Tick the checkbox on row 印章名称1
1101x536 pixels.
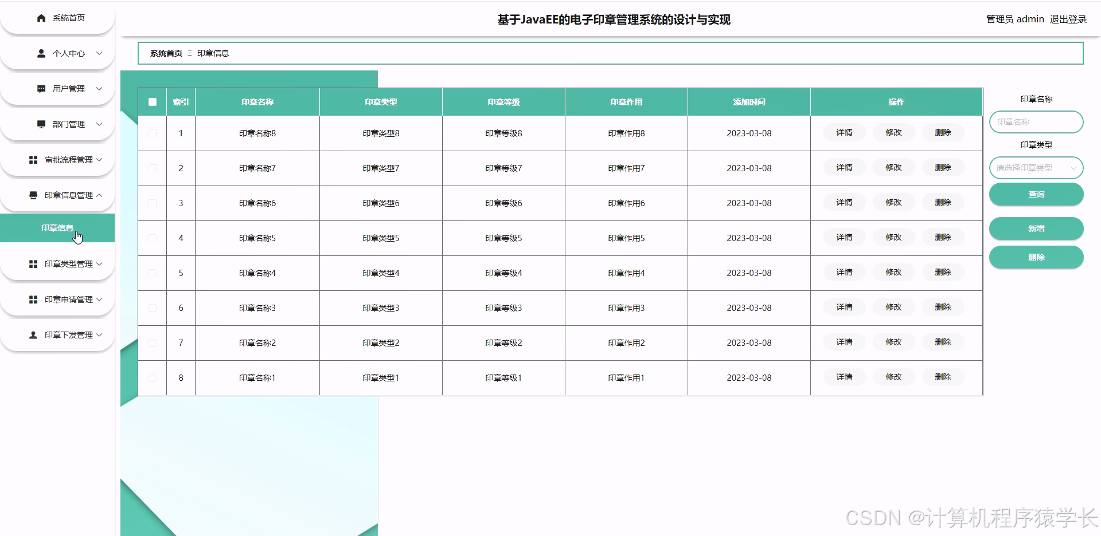(152, 377)
